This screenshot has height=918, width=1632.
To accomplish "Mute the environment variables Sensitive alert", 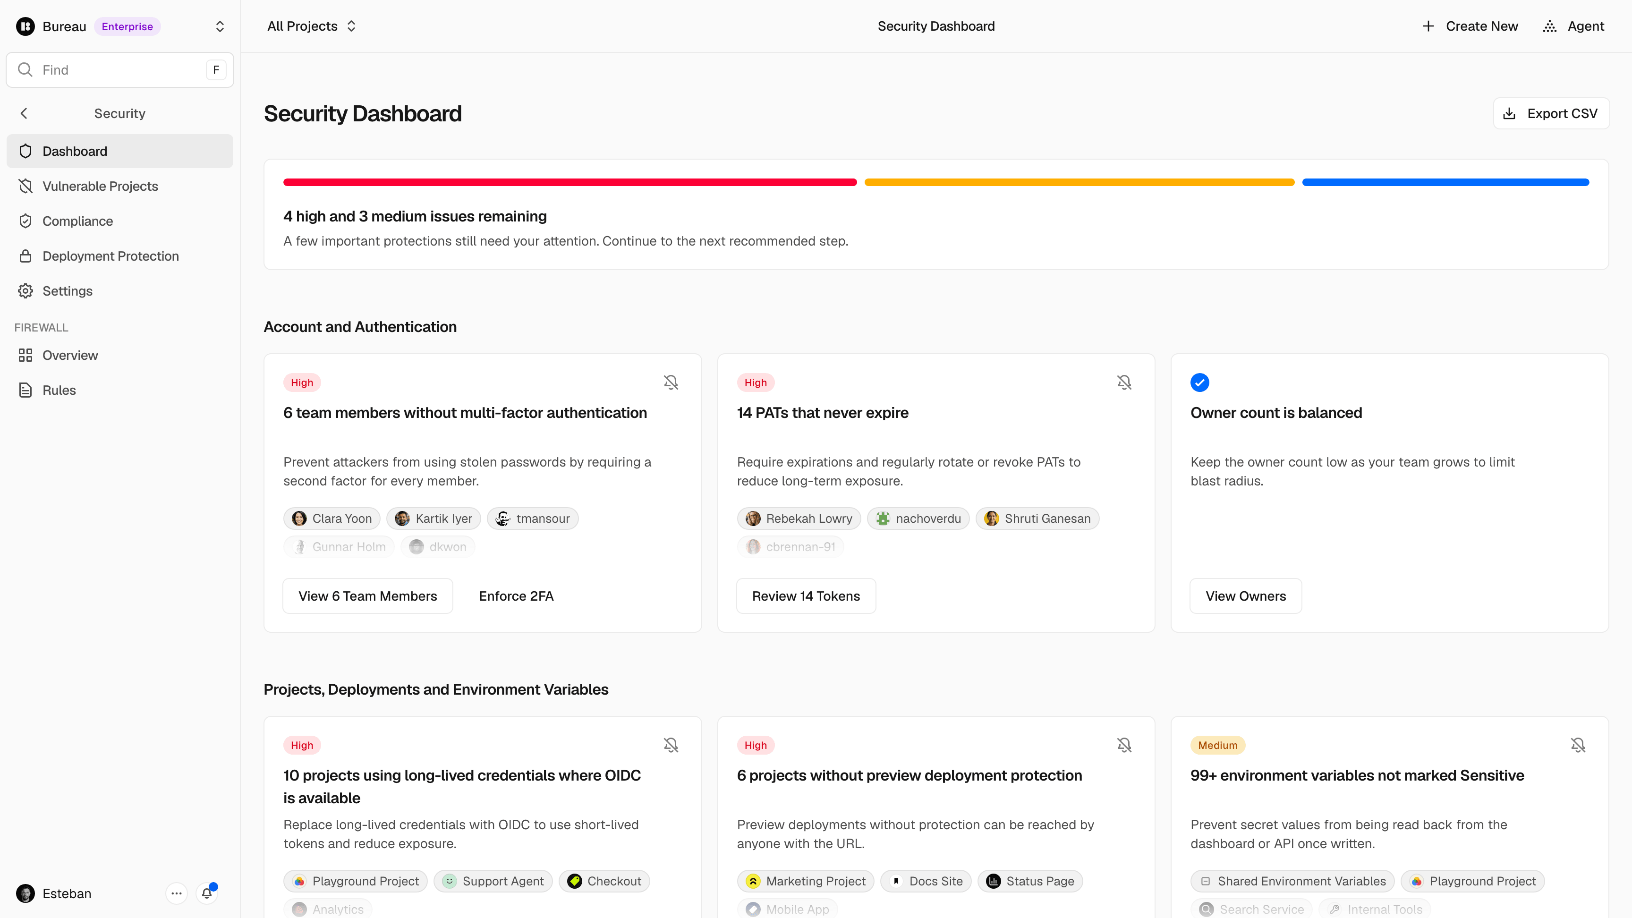I will point(1578,744).
